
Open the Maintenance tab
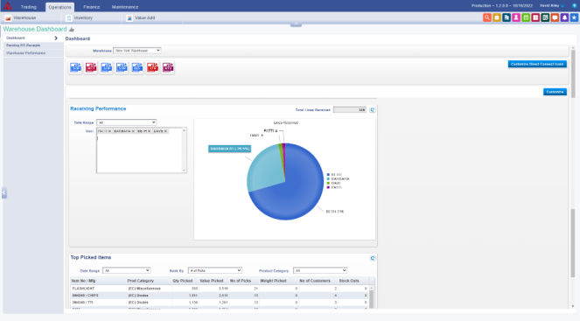(x=125, y=7)
